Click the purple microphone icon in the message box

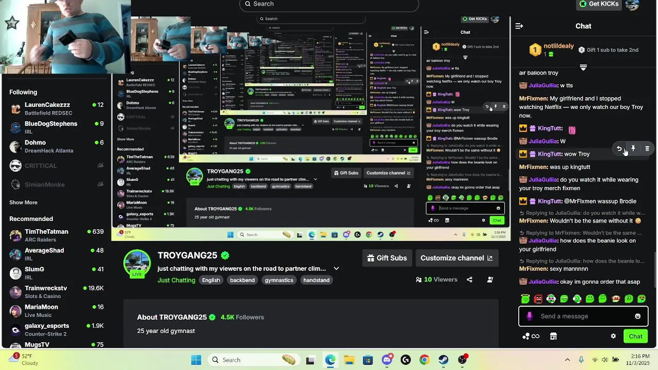click(530, 316)
